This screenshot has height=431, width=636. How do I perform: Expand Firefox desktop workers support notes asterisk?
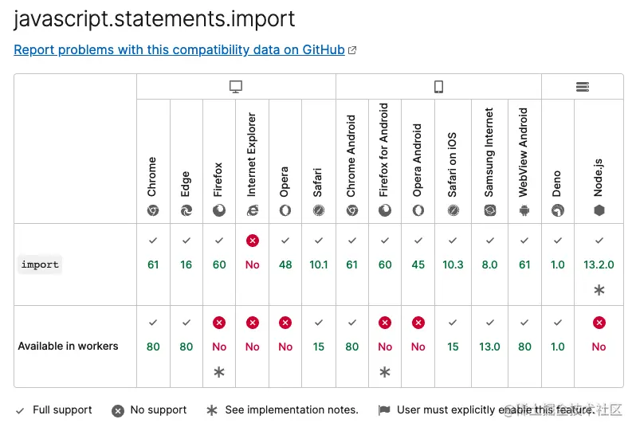click(219, 371)
